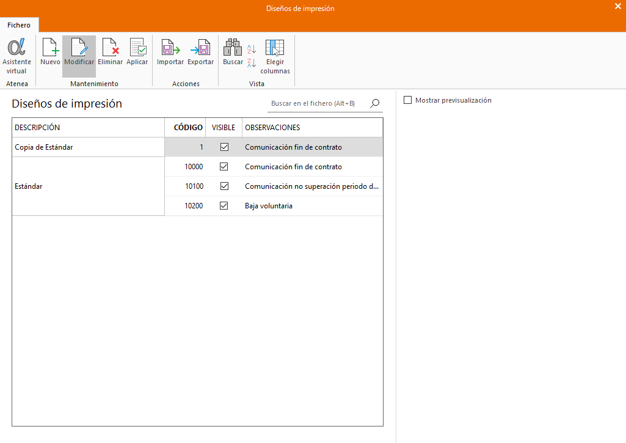Viewport: 626px width, 443px height.
Task: Delete the selected design with Eliminar
Action: pos(110,52)
